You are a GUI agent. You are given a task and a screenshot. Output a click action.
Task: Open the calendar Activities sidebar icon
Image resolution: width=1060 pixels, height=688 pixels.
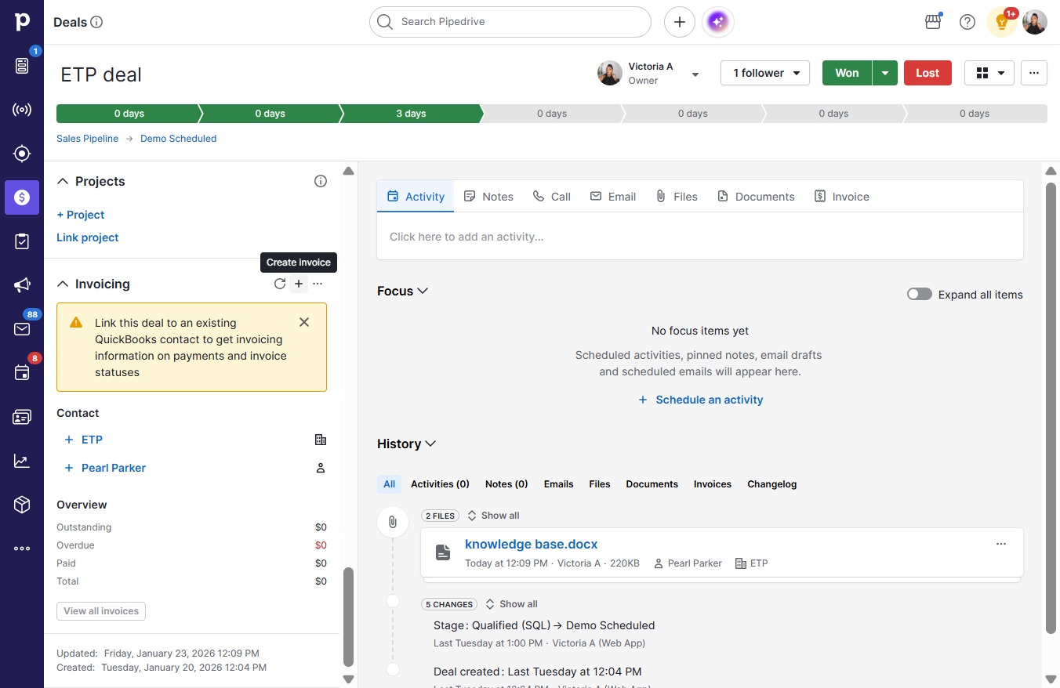[22, 373]
